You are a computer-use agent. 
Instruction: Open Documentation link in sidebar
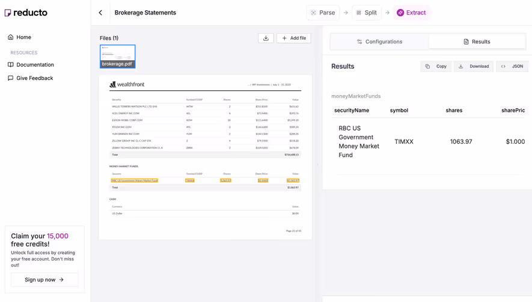click(x=31, y=64)
